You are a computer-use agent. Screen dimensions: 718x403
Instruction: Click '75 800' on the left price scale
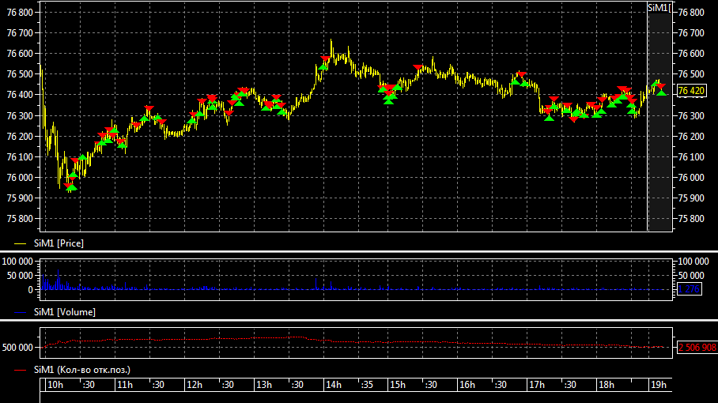(20, 219)
